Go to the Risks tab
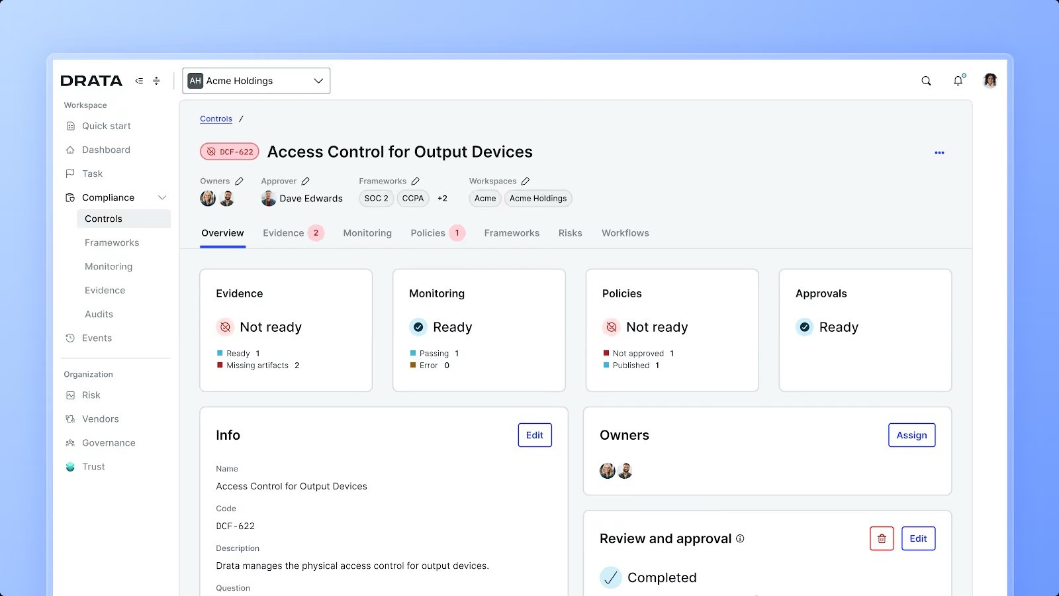This screenshot has width=1059, height=596. (x=571, y=233)
